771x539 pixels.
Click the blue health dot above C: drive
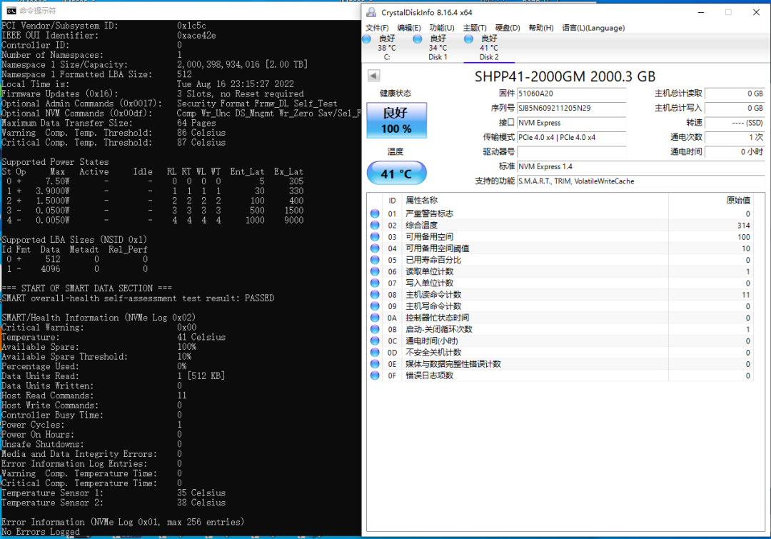coord(367,39)
